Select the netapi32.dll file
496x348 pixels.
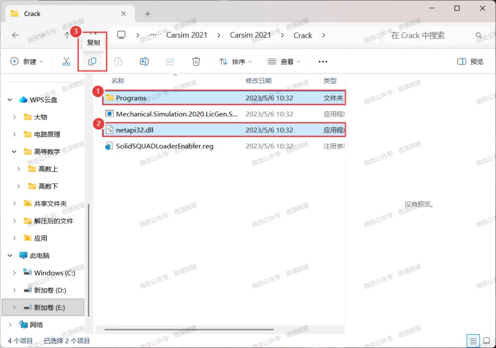(224, 130)
